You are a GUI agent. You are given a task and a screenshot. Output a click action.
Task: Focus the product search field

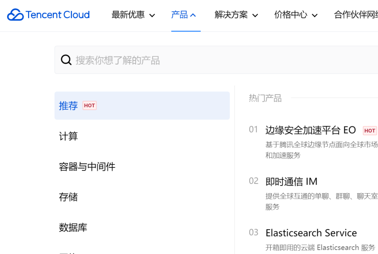tap(216, 60)
